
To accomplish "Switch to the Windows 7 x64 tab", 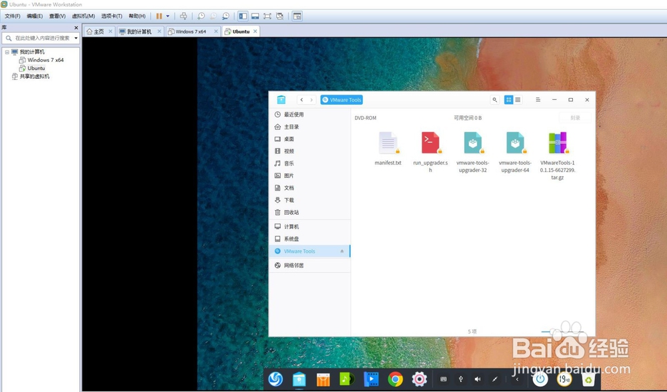I will (191, 31).
